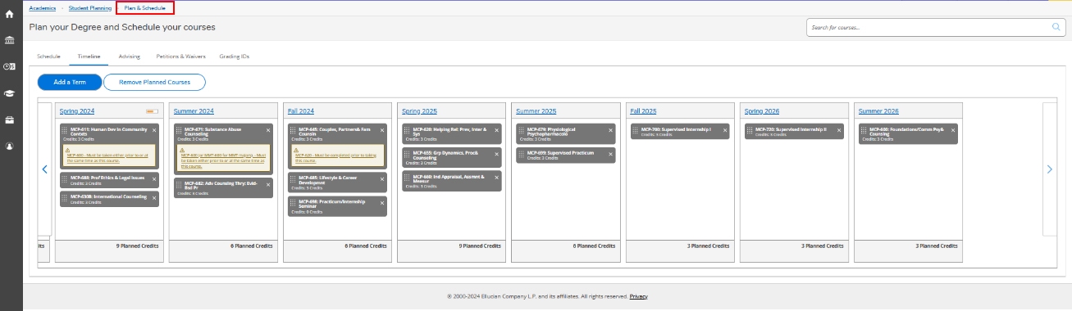Switch to the Grading IDs tab
Screen dimensions: 1072x311
point(235,56)
